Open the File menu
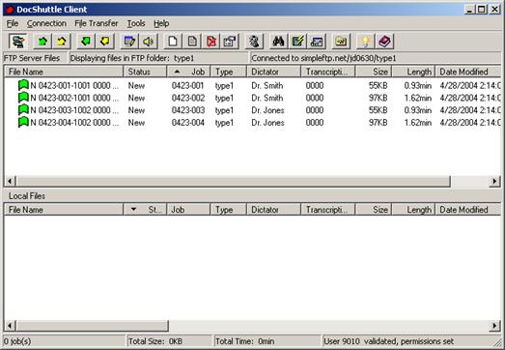 coord(13,23)
